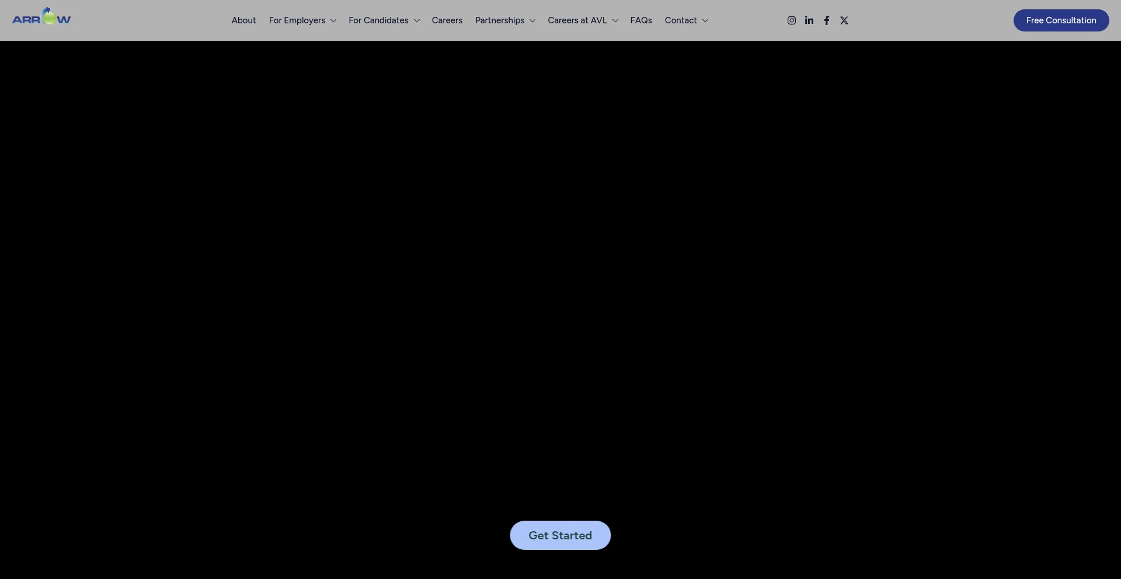Expand the chevron next to For Candidates
This screenshot has width=1121, height=579.
click(x=417, y=21)
